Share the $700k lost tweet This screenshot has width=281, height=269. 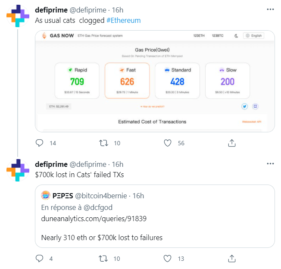(231, 258)
